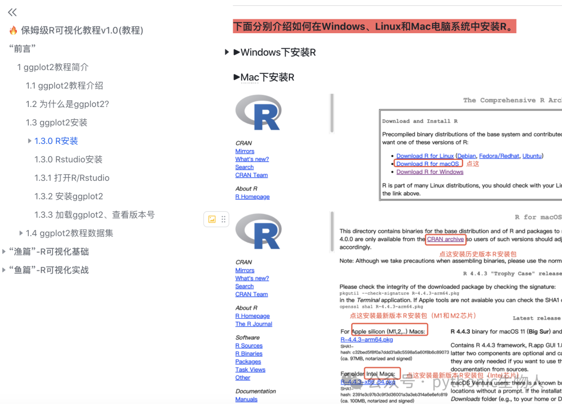
Task: Select the 1.3.0 R安装 outline item
Action: click(x=56, y=141)
